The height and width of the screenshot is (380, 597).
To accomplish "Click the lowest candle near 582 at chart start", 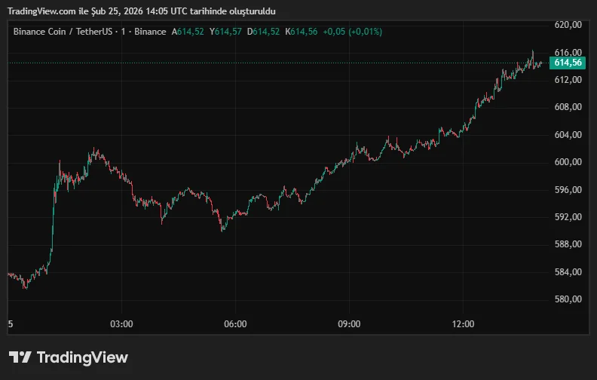I will click(x=26, y=287).
